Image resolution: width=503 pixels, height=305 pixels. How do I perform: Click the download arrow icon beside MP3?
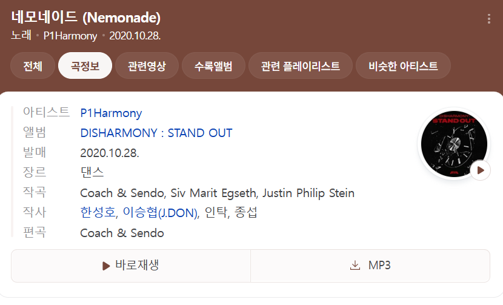point(355,266)
